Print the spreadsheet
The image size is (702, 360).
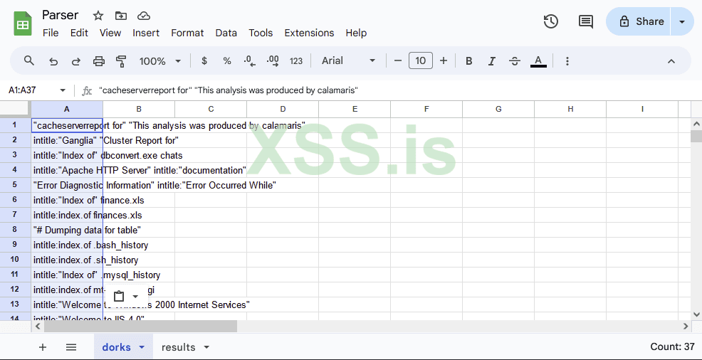pos(98,61)
